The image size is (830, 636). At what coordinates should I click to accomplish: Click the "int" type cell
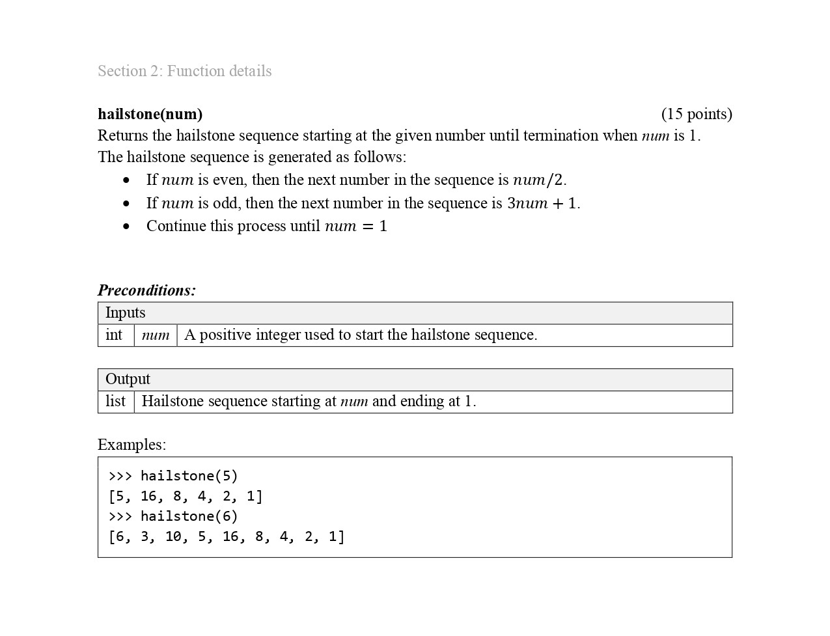pyautogui.click(x=115, y=335)
